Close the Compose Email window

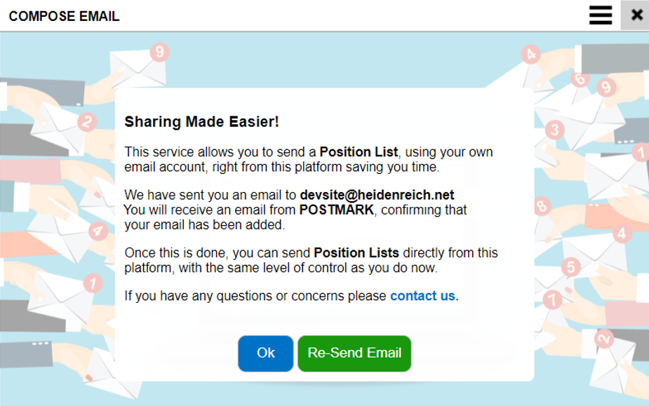pyautogui.click(x=636, y=15)
